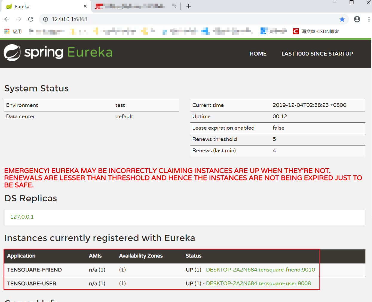Maximize the Chrome window
372x302 pixels.
point(352,2)
